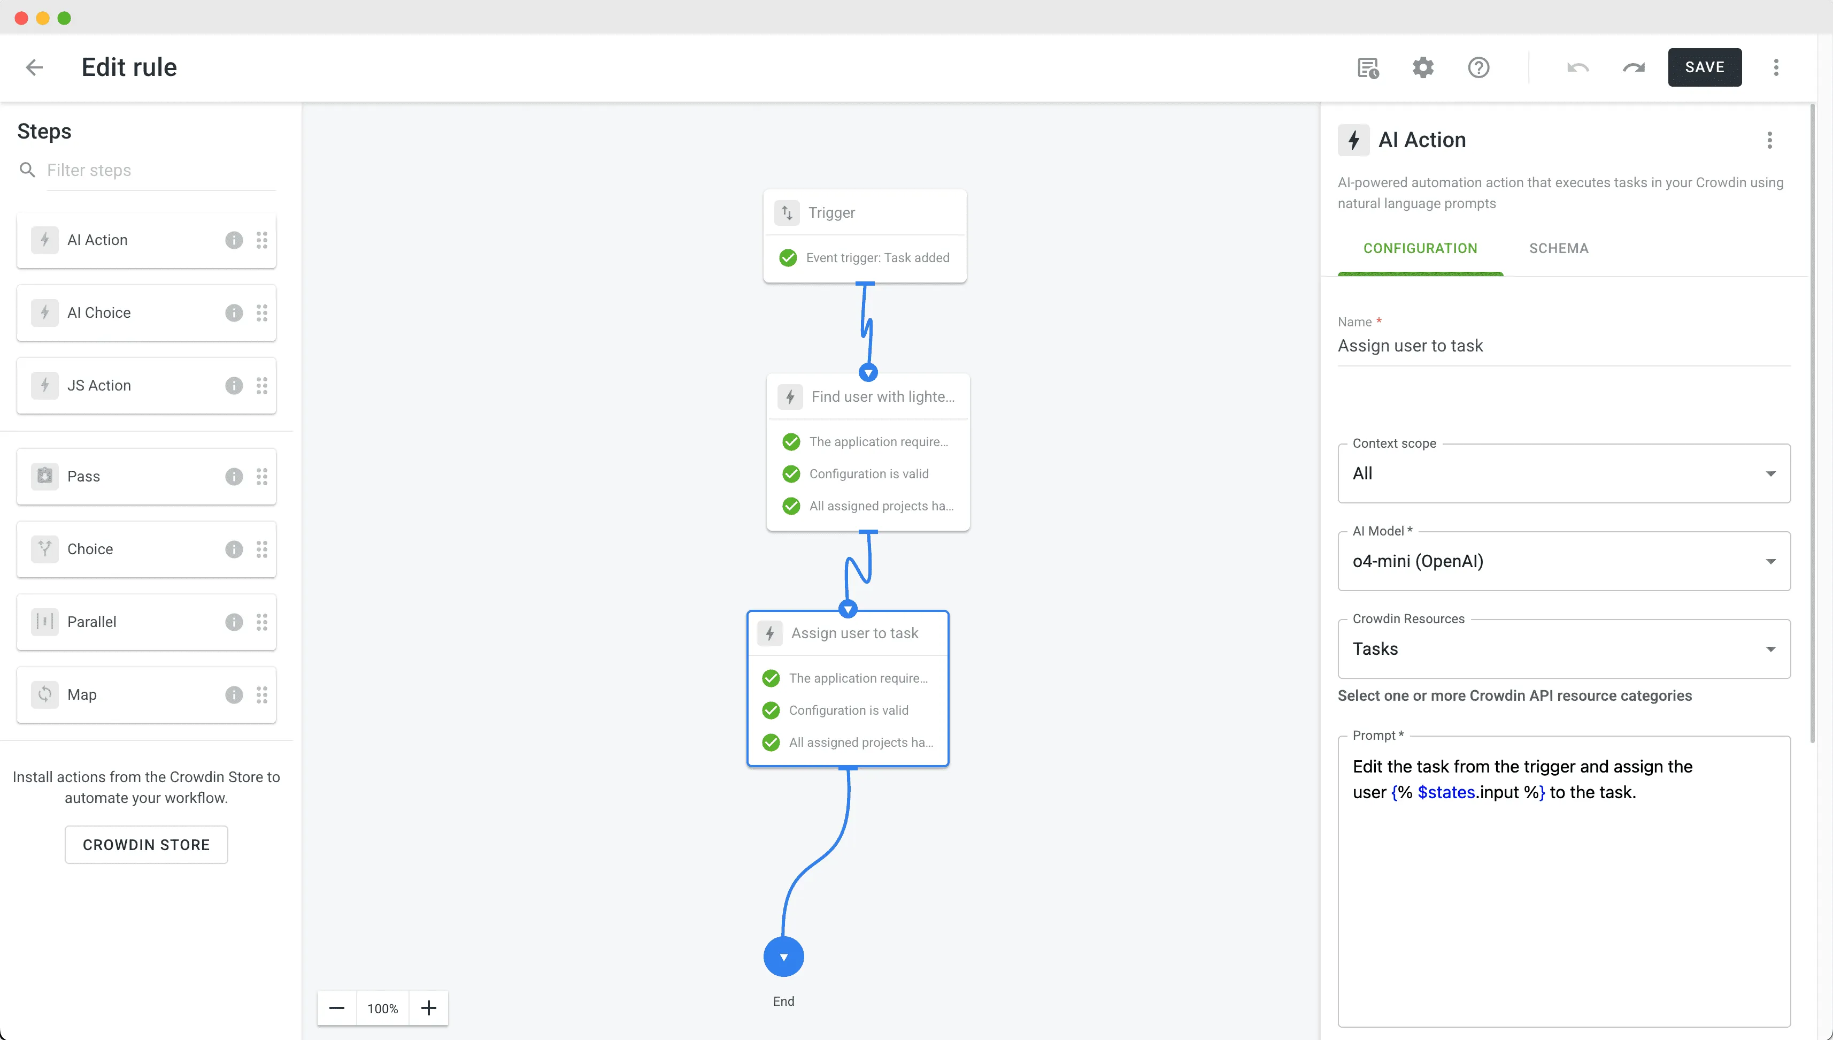
Task: Click the Parallel step icon
Action: pyautogui.click(x=44, y=622)
